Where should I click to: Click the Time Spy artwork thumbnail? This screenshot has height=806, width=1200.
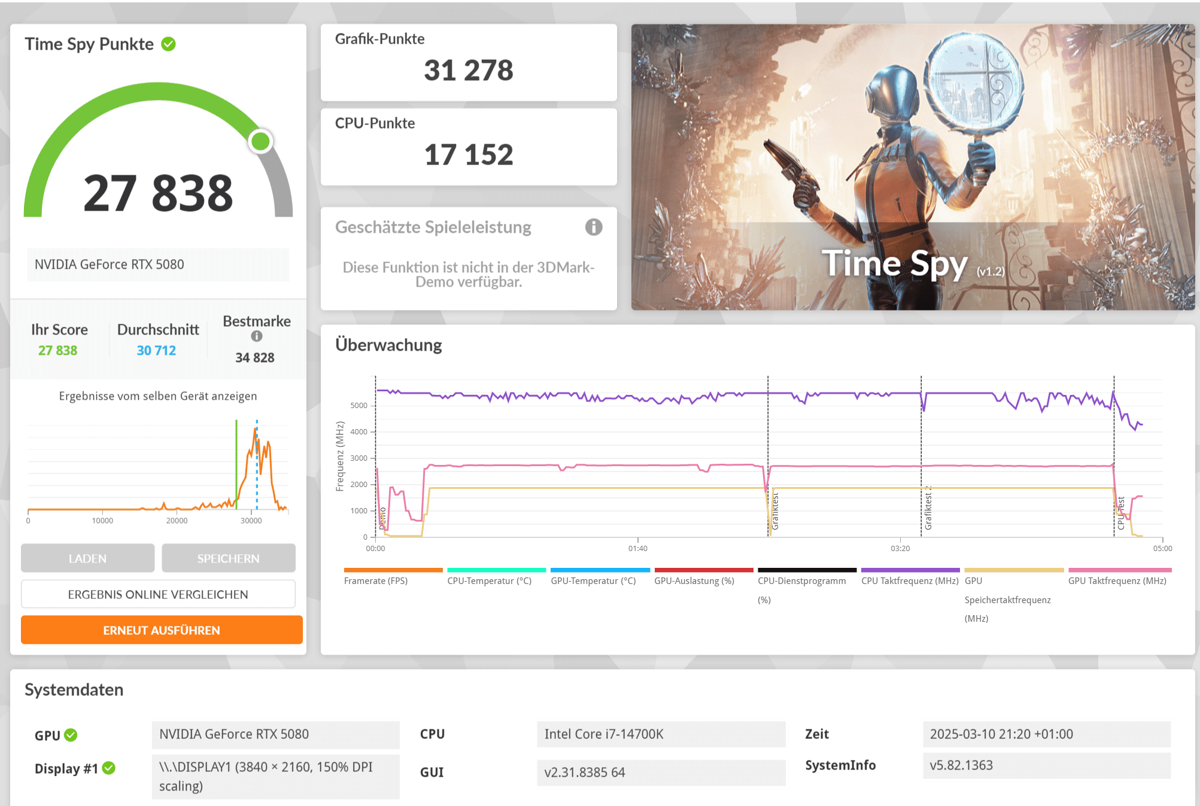(x=913, y=167)
